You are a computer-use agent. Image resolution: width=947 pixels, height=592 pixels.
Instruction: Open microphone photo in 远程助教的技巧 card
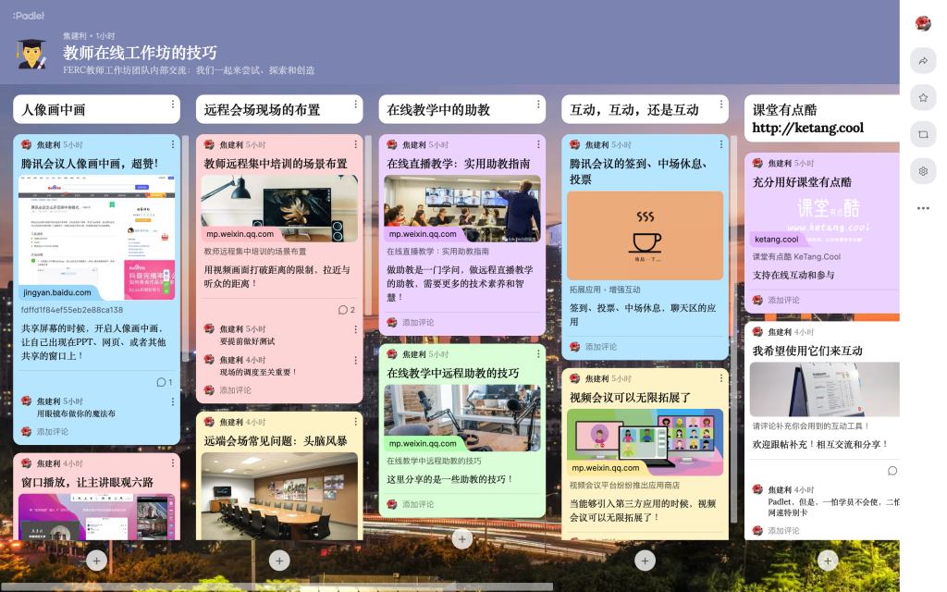point(462,418)
